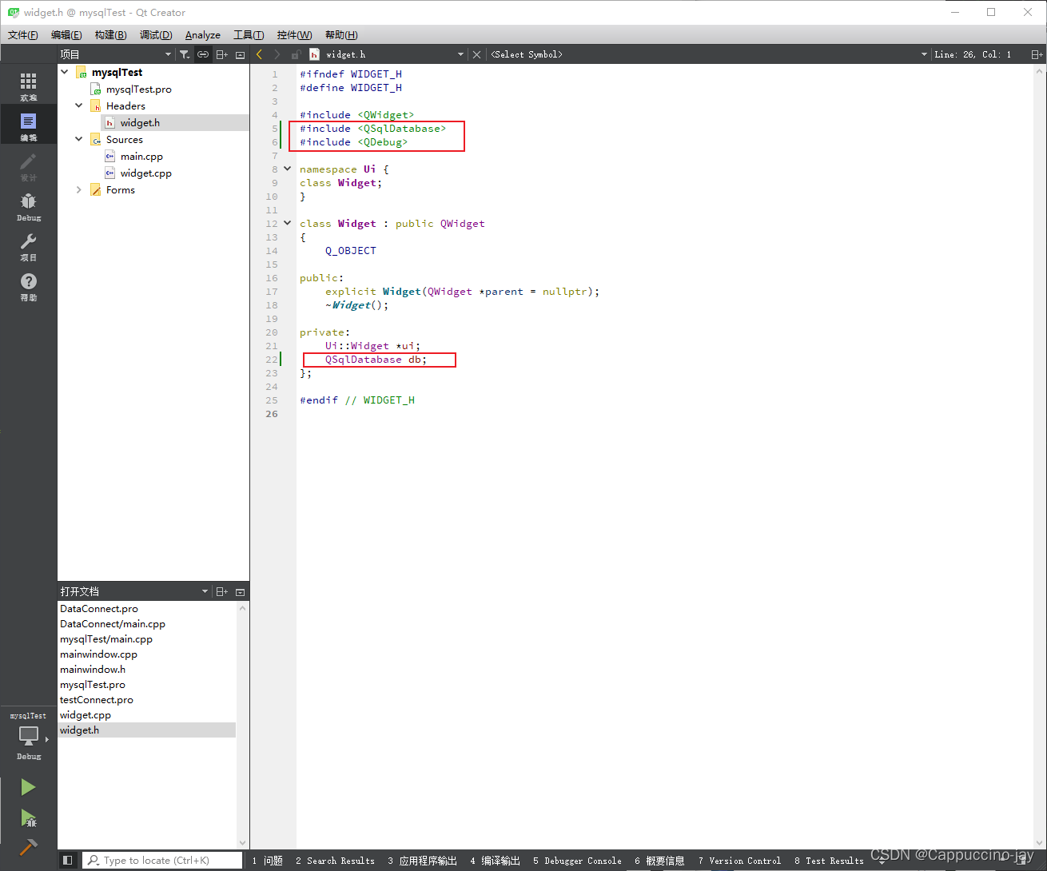Switch to the Edit (编辑) mode

point(28,125)
